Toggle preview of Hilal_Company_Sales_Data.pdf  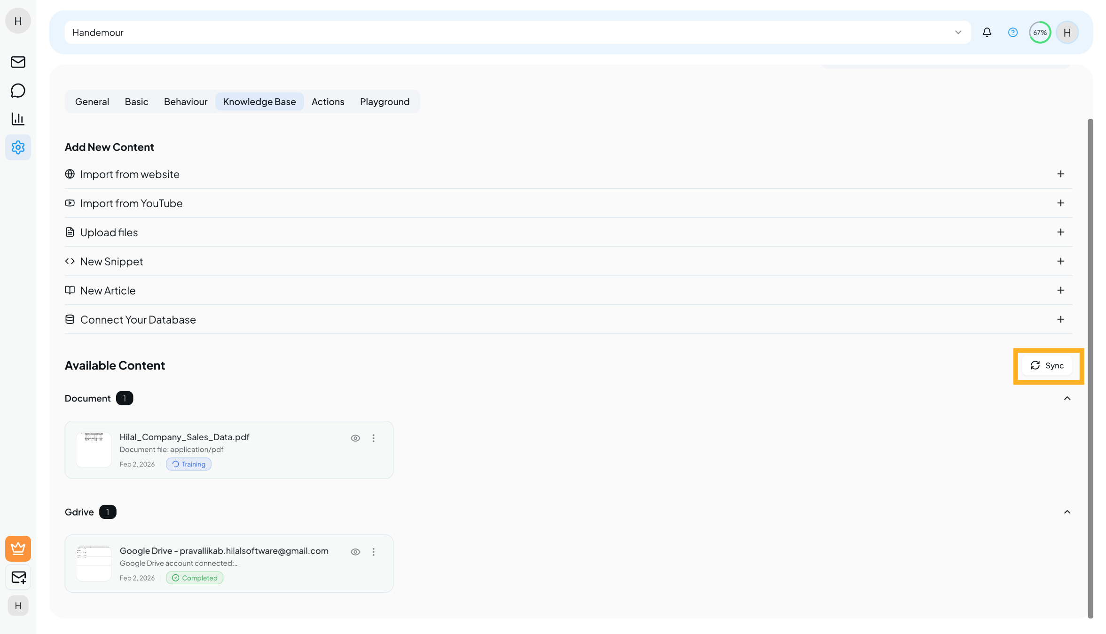click(355, 438)
